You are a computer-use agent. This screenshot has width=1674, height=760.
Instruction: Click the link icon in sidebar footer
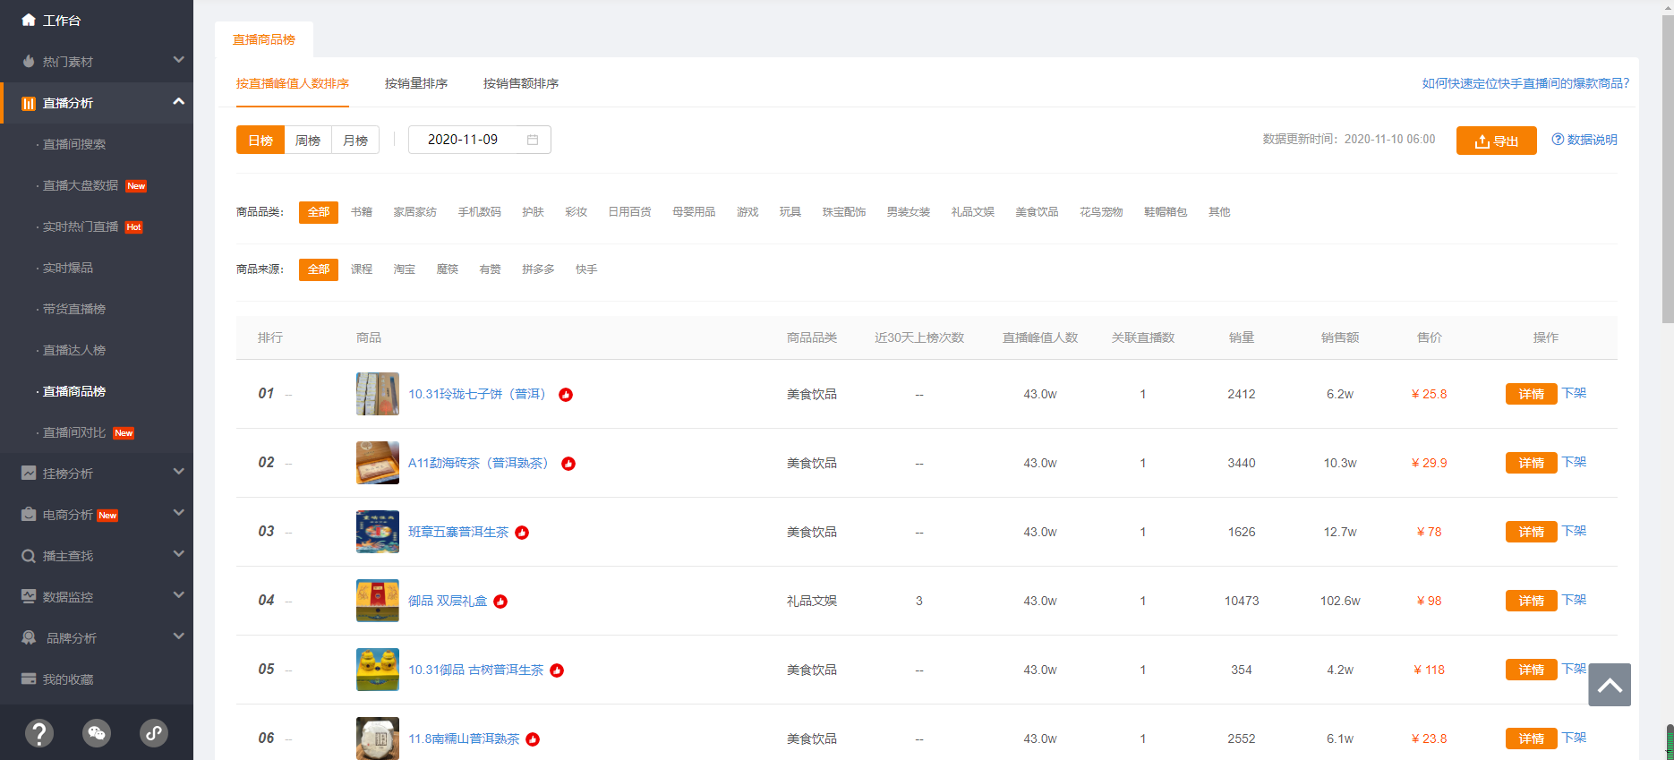(x=154, y=733)
